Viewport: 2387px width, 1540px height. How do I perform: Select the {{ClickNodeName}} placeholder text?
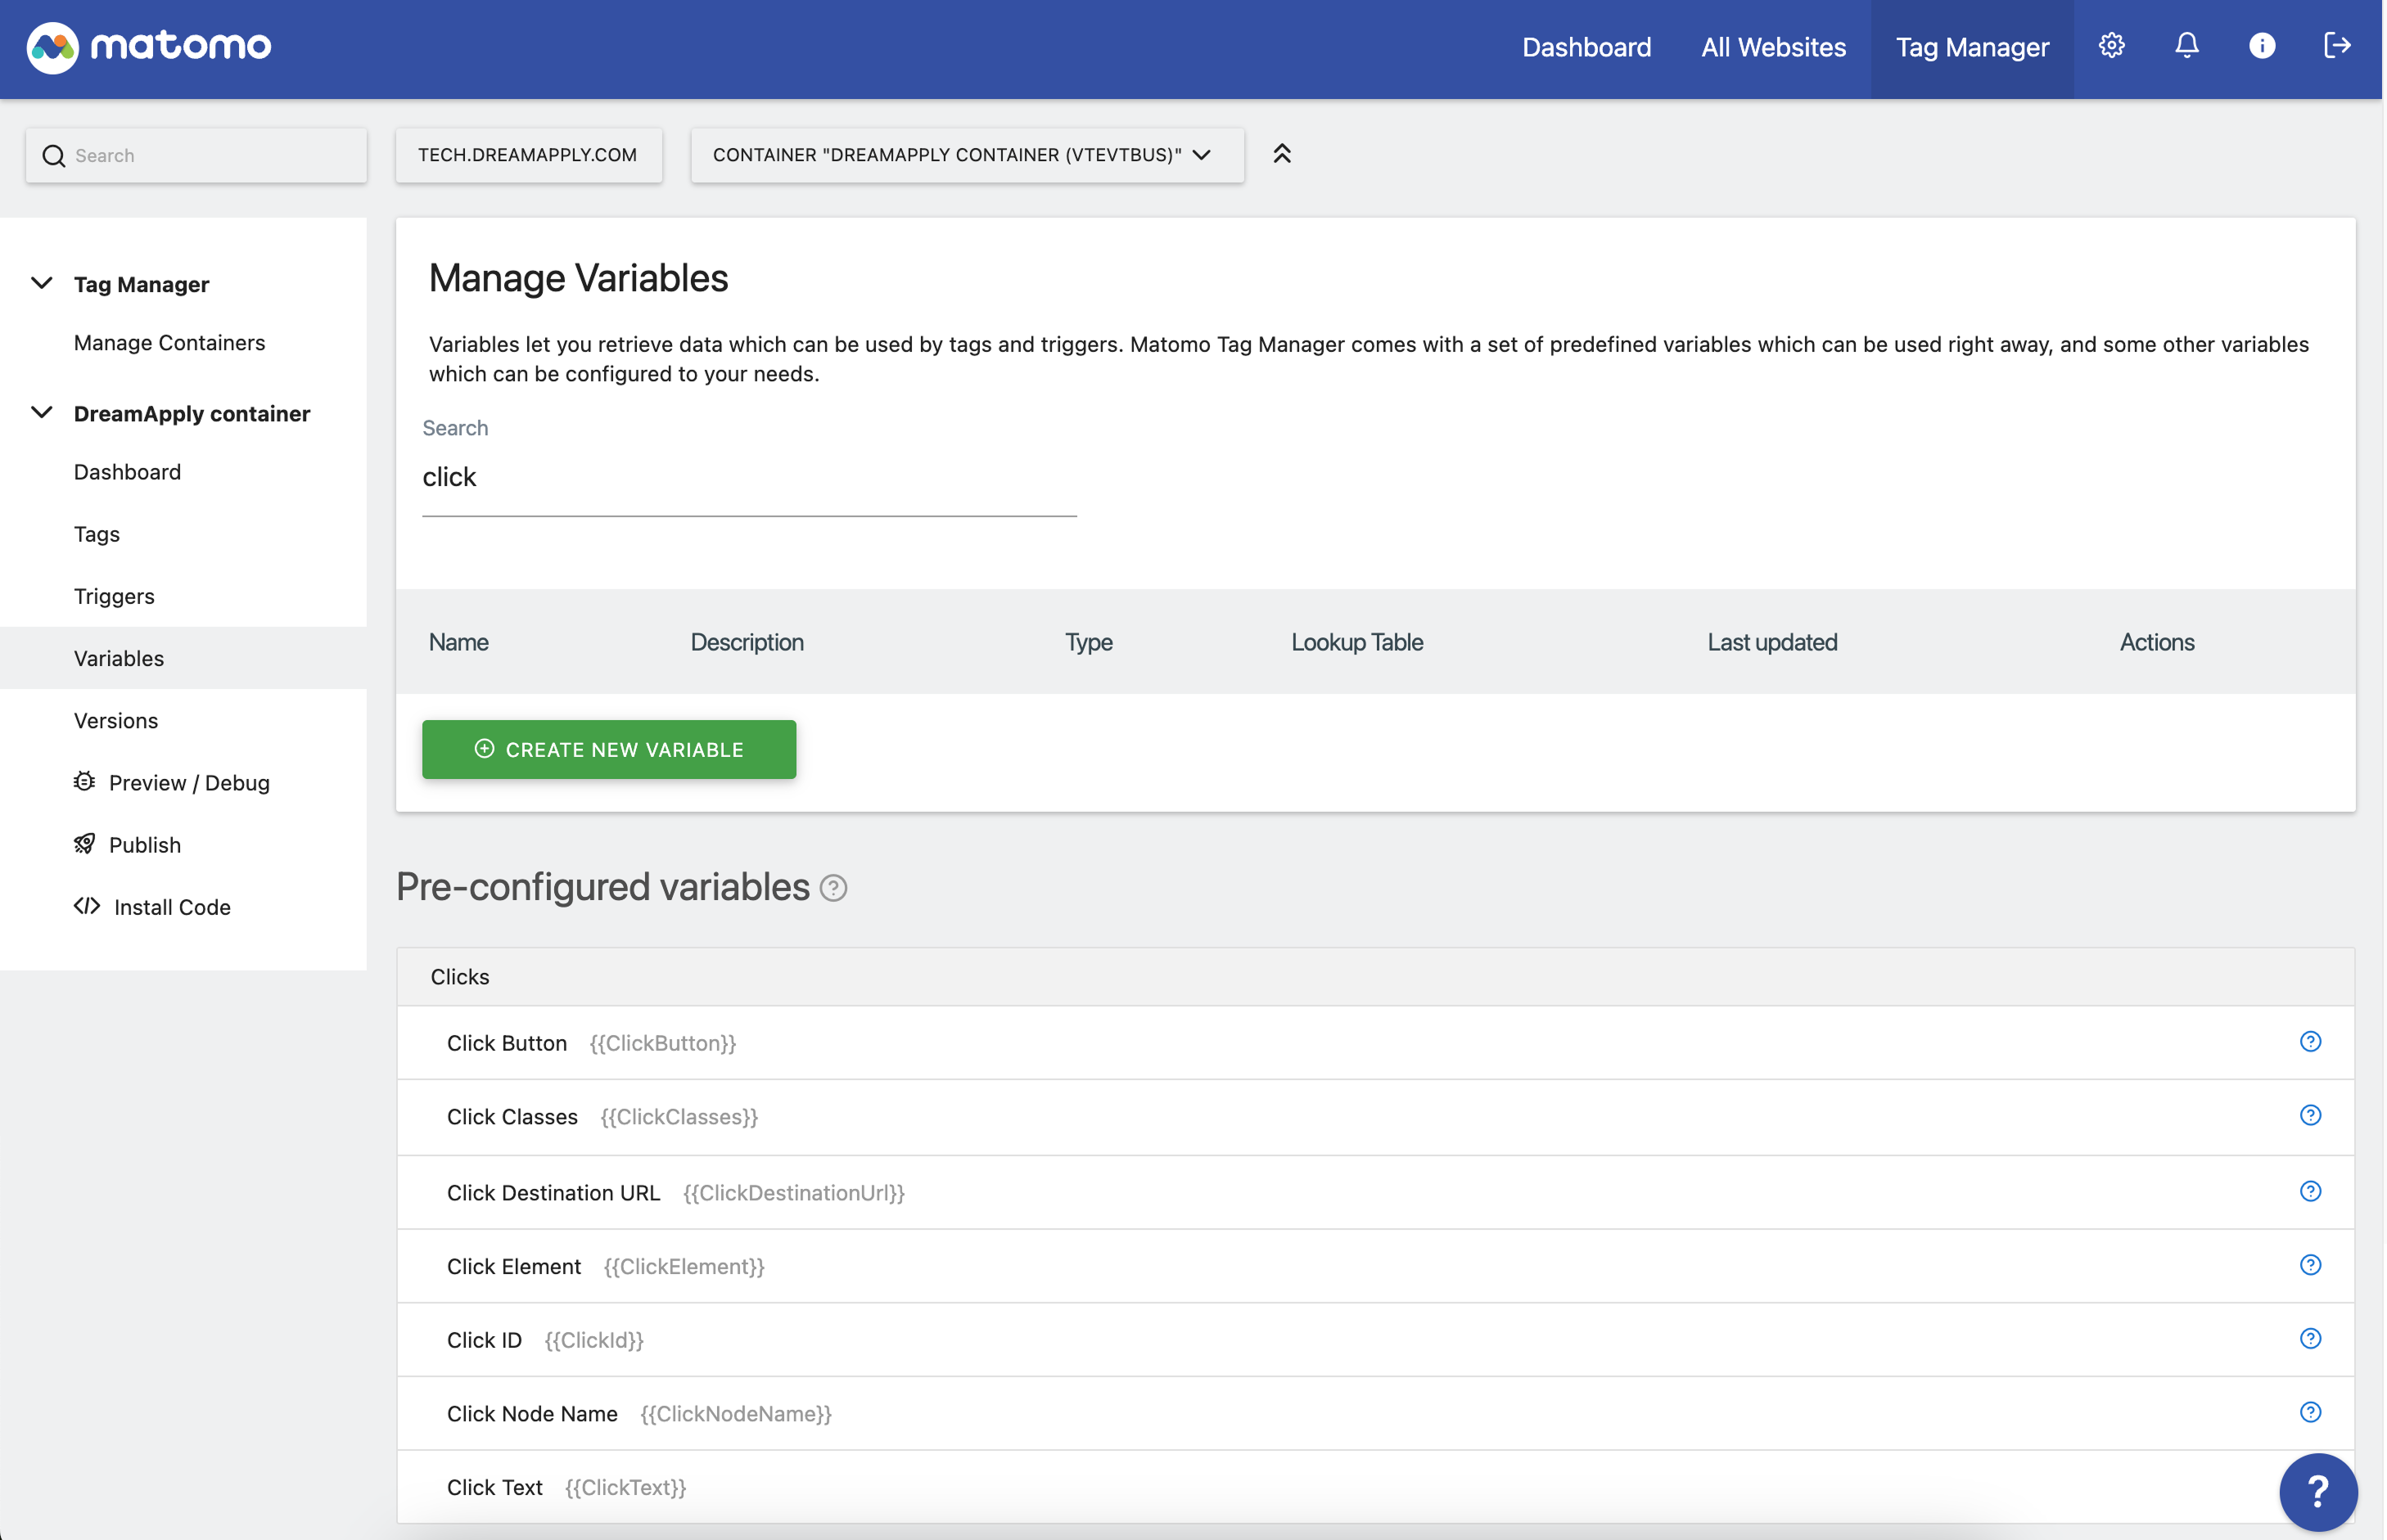736,1413
